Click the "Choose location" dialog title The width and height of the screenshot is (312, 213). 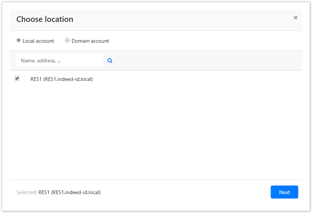(45, 19)
